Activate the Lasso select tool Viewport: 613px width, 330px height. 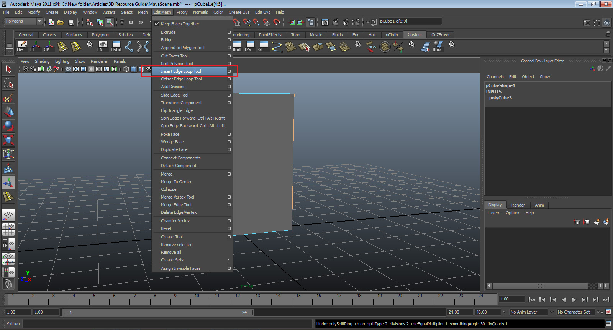pyautogui.click(x=8, y=84)
